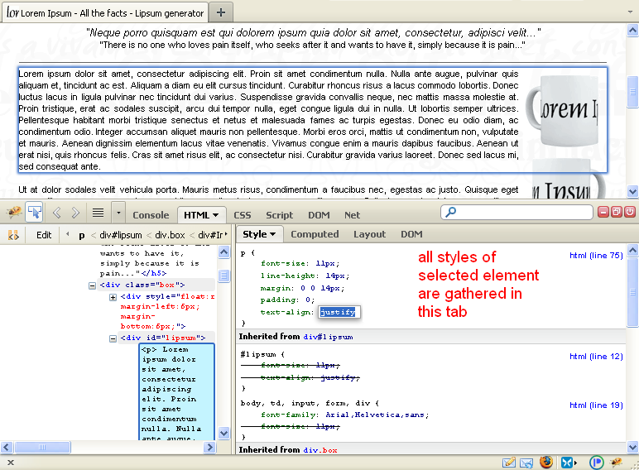Click the div.box inherited-from link
Viewport: 639px width, 470px height.
coord(320,450)
